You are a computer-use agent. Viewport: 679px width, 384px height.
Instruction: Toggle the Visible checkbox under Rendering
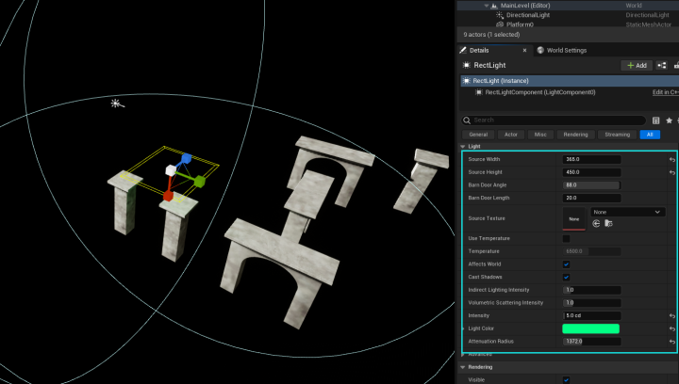(x=566, y=380)
